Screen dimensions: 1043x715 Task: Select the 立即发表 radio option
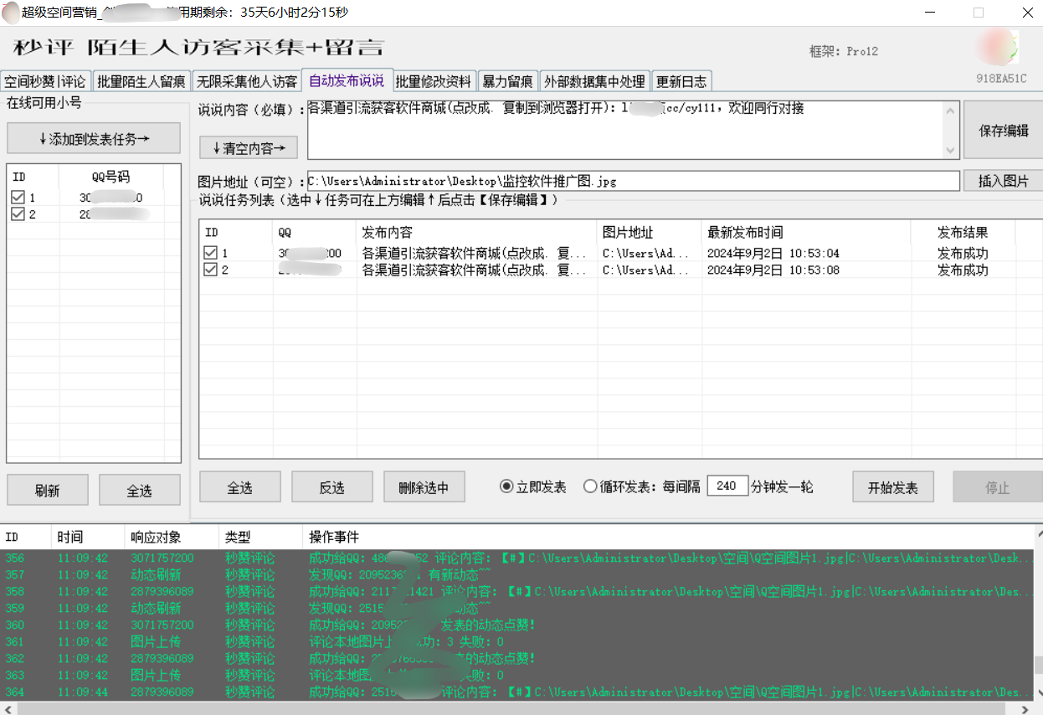[506, 487]
